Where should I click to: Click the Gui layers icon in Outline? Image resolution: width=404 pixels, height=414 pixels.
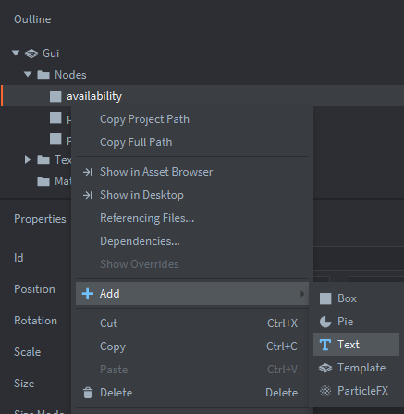[31, 54]
